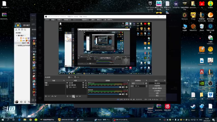Open the 停靠窗口(D) menu in OBS
This screenshot has height=122, width=217.
[67, 20]
